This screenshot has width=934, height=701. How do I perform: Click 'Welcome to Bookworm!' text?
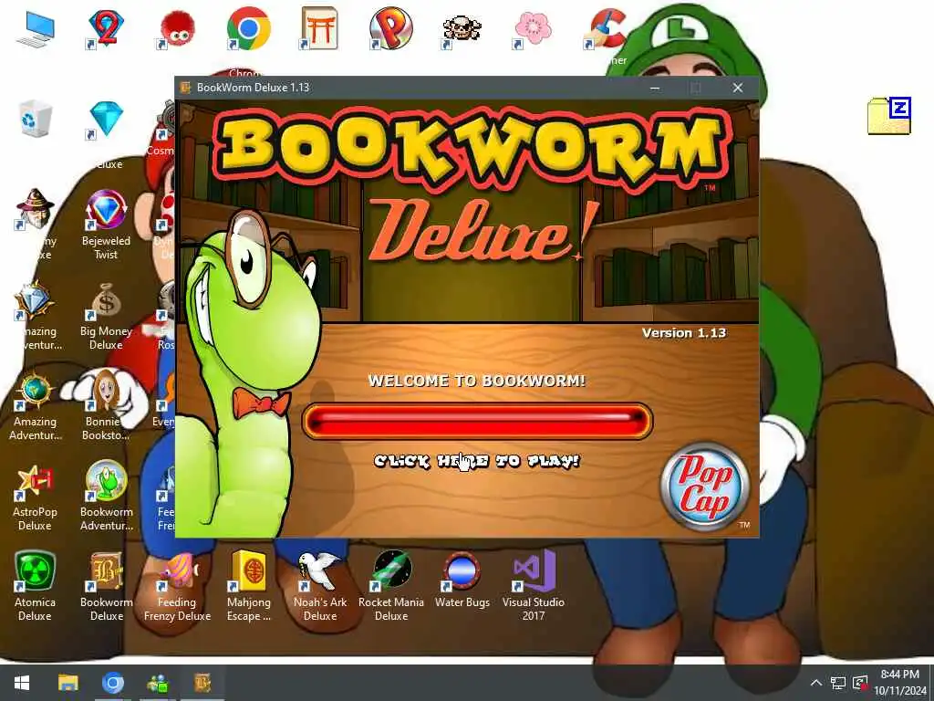[476, 381]
